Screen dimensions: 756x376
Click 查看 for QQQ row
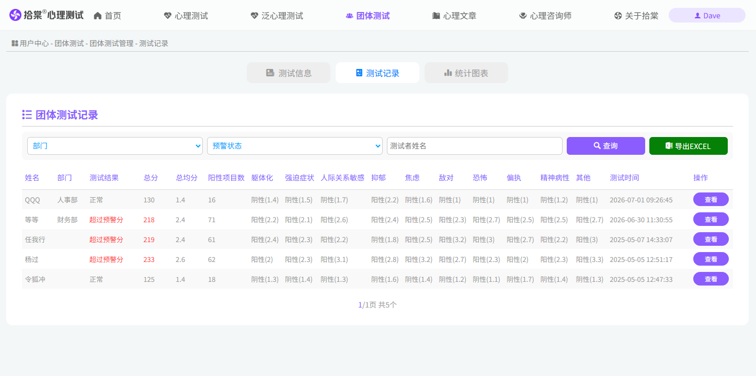[711, 199]
